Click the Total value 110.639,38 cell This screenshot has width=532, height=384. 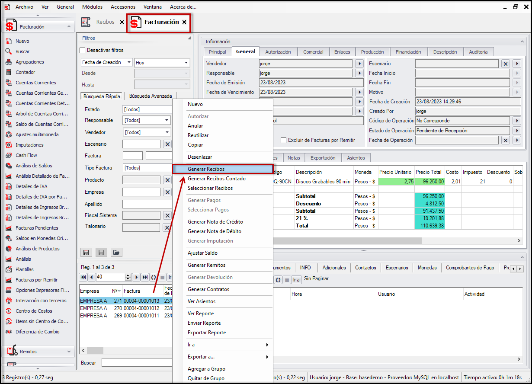pos(429,226)
